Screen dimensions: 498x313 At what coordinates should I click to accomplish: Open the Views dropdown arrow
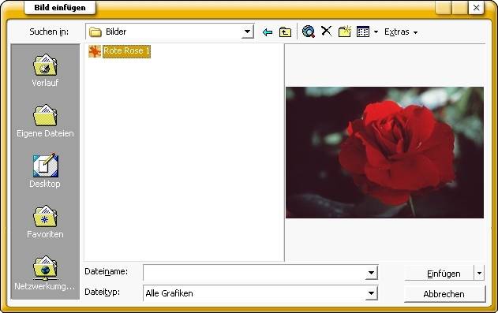tap(376, 32)
